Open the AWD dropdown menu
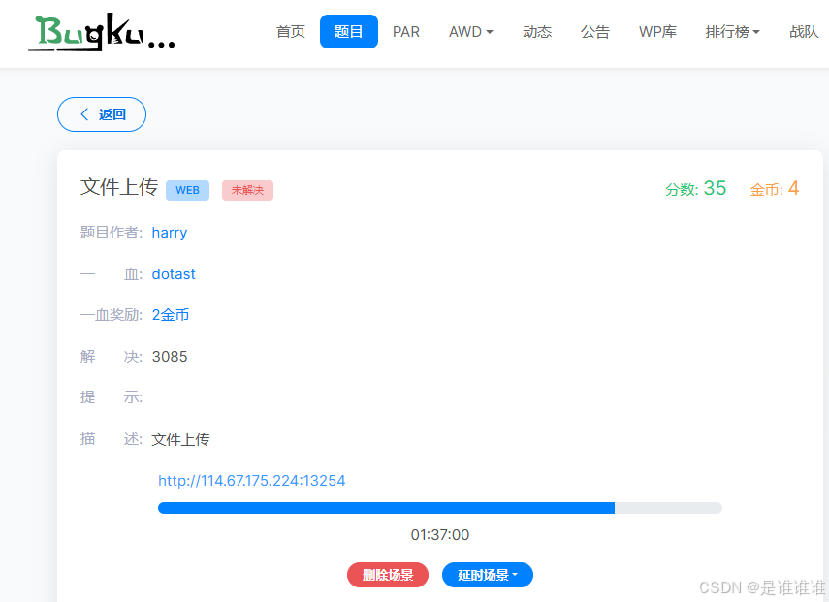The height and width of the screenshot is (602, 829). tap(470, 31)
